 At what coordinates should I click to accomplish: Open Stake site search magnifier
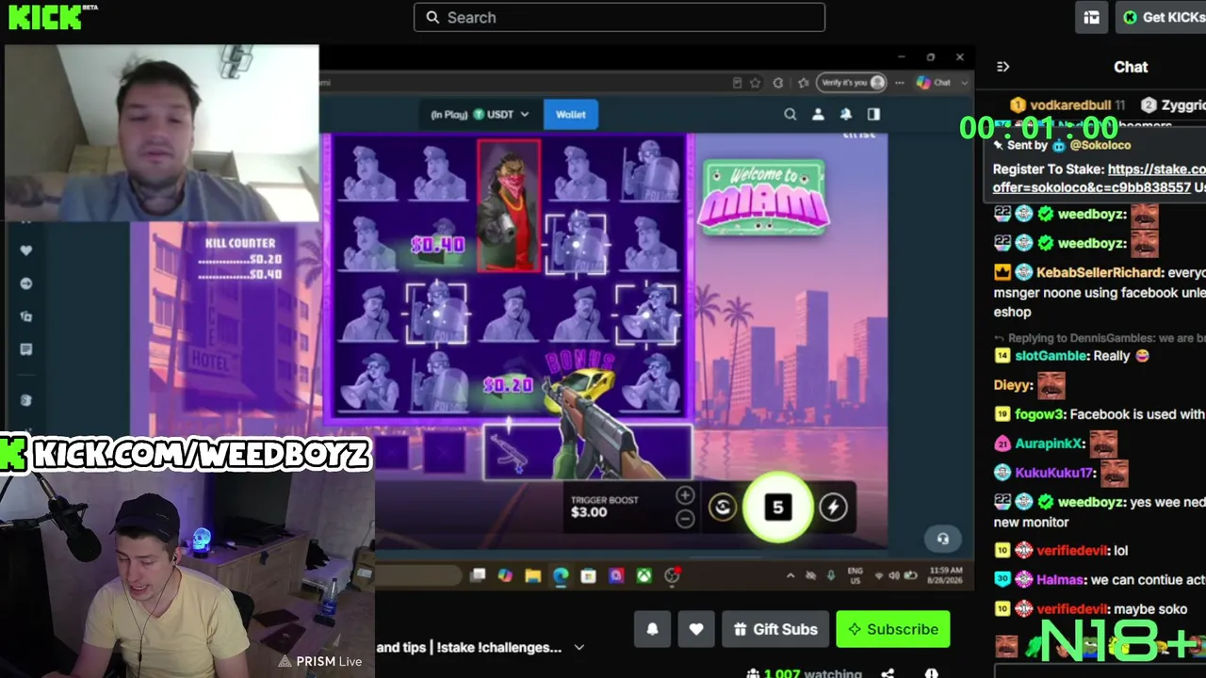790,114
